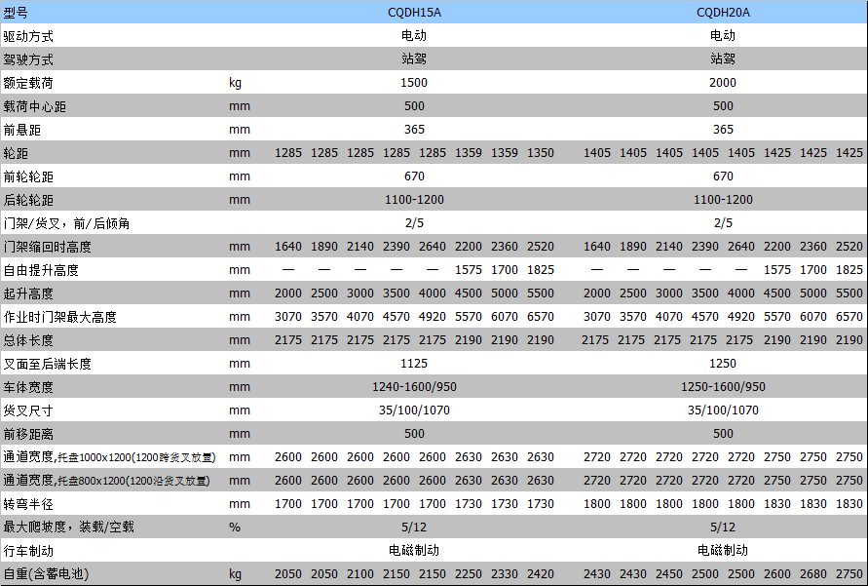Screen dimensions: 868x586
Task: Select the 转弯半径 row label
Action: click(x=28, y=504)
